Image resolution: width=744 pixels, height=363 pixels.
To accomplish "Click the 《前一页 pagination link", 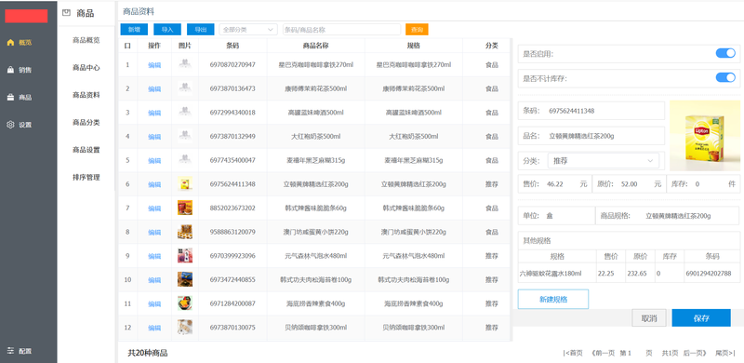I will pyautogui.click(x=602, y=353).
